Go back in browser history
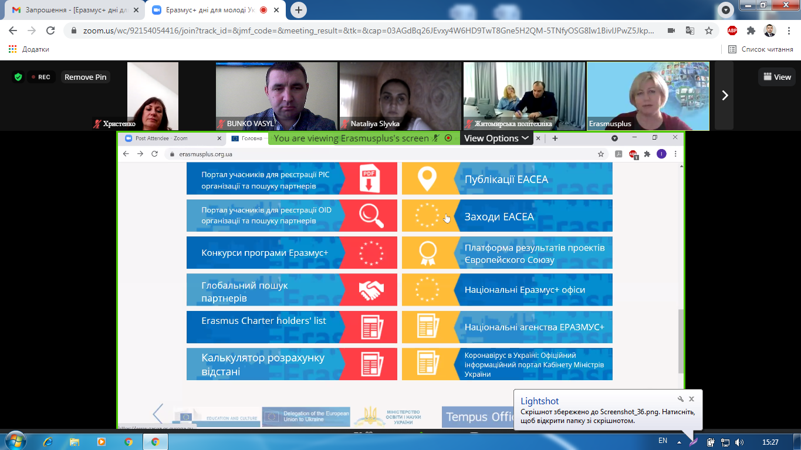 point(14,31)
